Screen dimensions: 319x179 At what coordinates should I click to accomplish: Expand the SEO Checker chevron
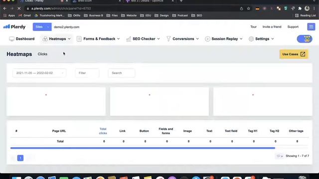(159, 39)
